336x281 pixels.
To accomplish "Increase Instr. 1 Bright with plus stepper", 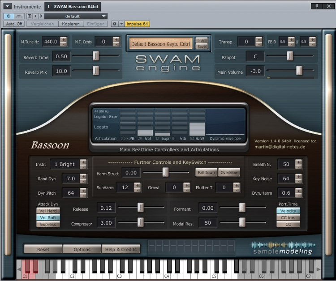I will pos(83,162).
